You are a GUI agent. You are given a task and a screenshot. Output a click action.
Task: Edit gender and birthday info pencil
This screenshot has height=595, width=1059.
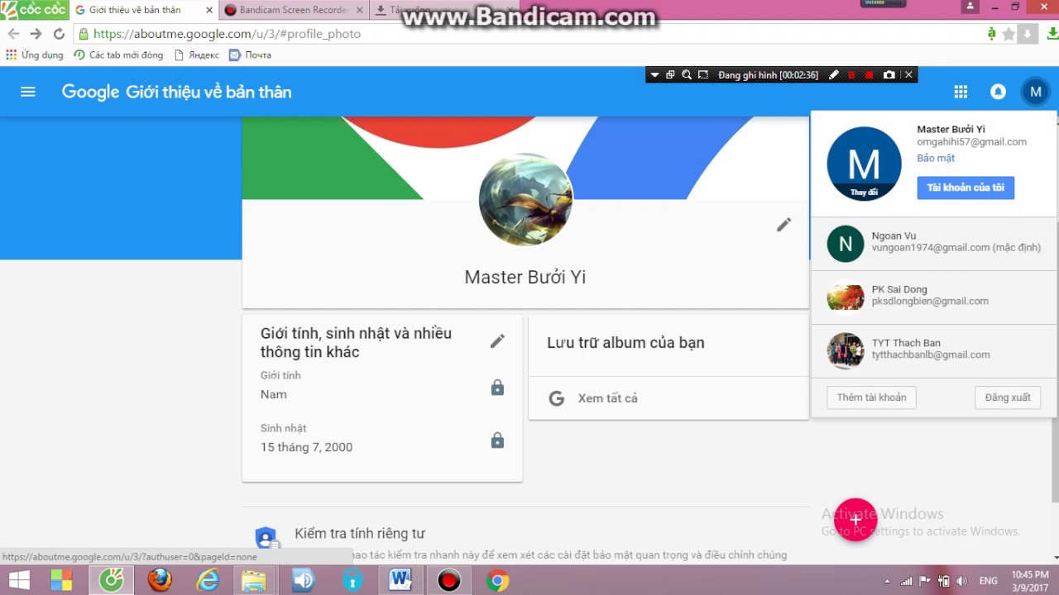tap(497, 341)
